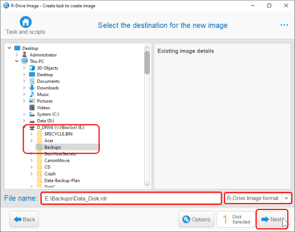This screenshot has width=295, height=232.
Task: Select the Music note icon
Action: (x=32, y=94)
